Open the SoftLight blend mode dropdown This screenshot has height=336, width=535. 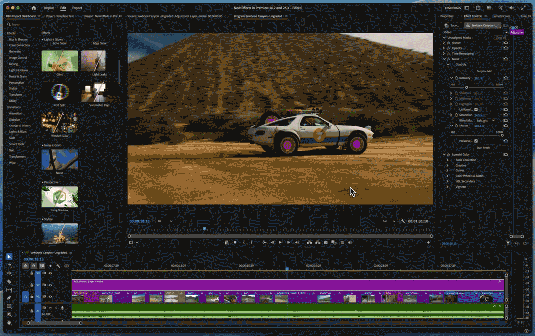pyautogui.click(x=485, y=121)
